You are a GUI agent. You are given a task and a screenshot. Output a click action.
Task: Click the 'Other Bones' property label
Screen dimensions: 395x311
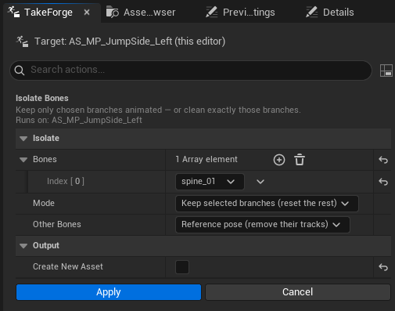coord(57,224)
